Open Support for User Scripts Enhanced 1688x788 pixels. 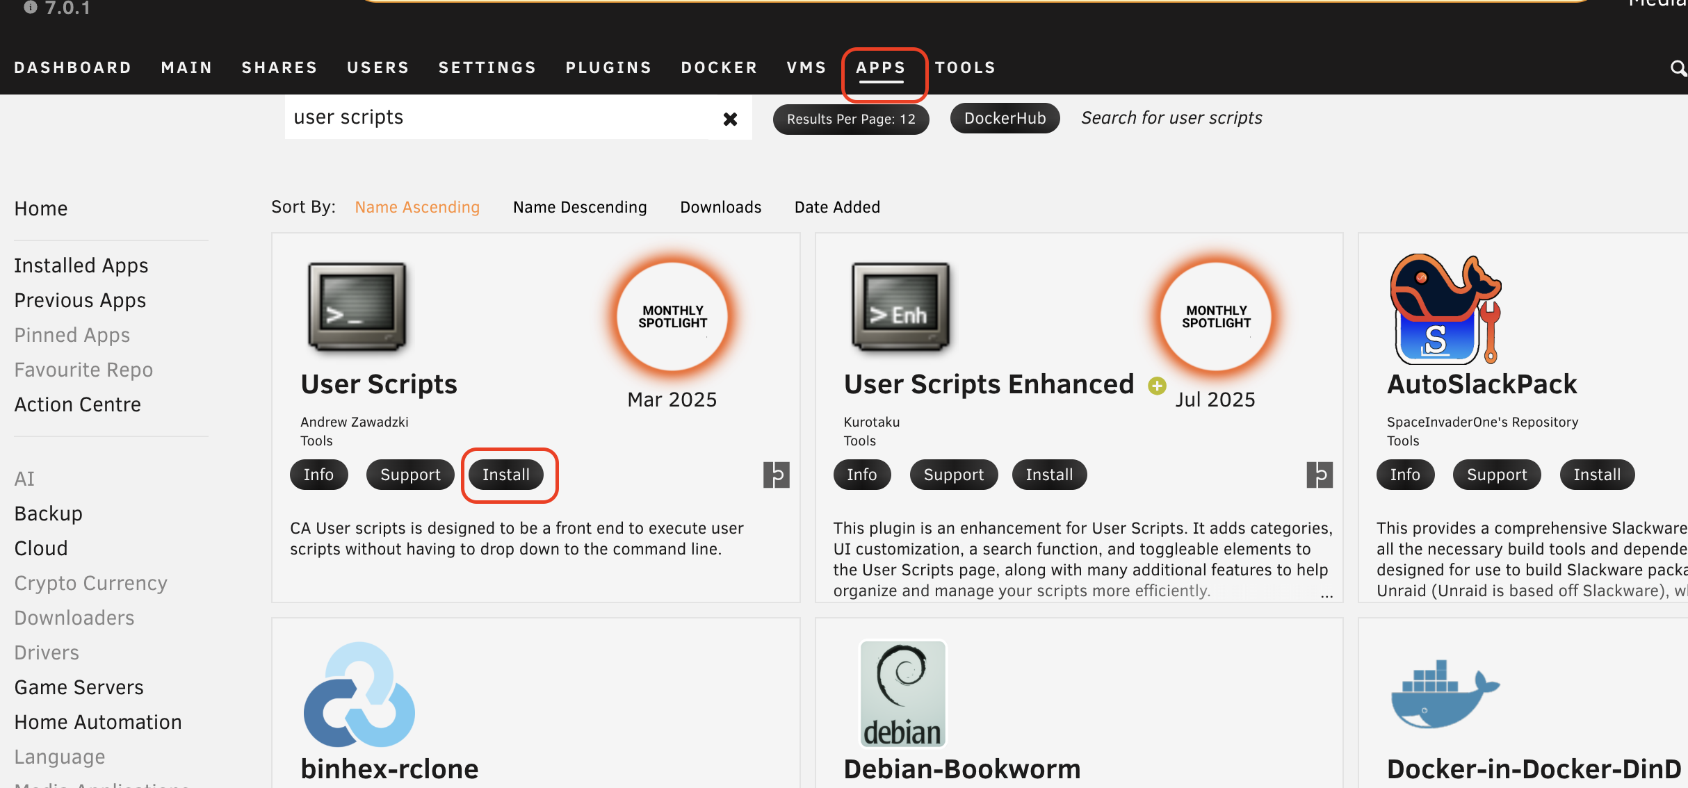tap(954, 475)
